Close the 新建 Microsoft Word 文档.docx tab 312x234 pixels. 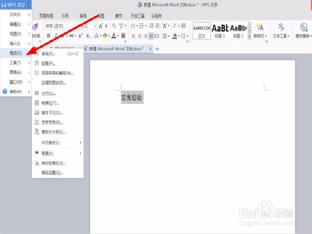[150, 49]
